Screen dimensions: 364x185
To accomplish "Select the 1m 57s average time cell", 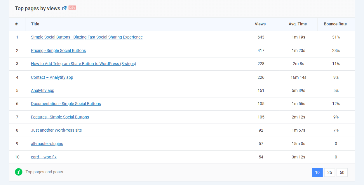I will click(x=298, y=130).
